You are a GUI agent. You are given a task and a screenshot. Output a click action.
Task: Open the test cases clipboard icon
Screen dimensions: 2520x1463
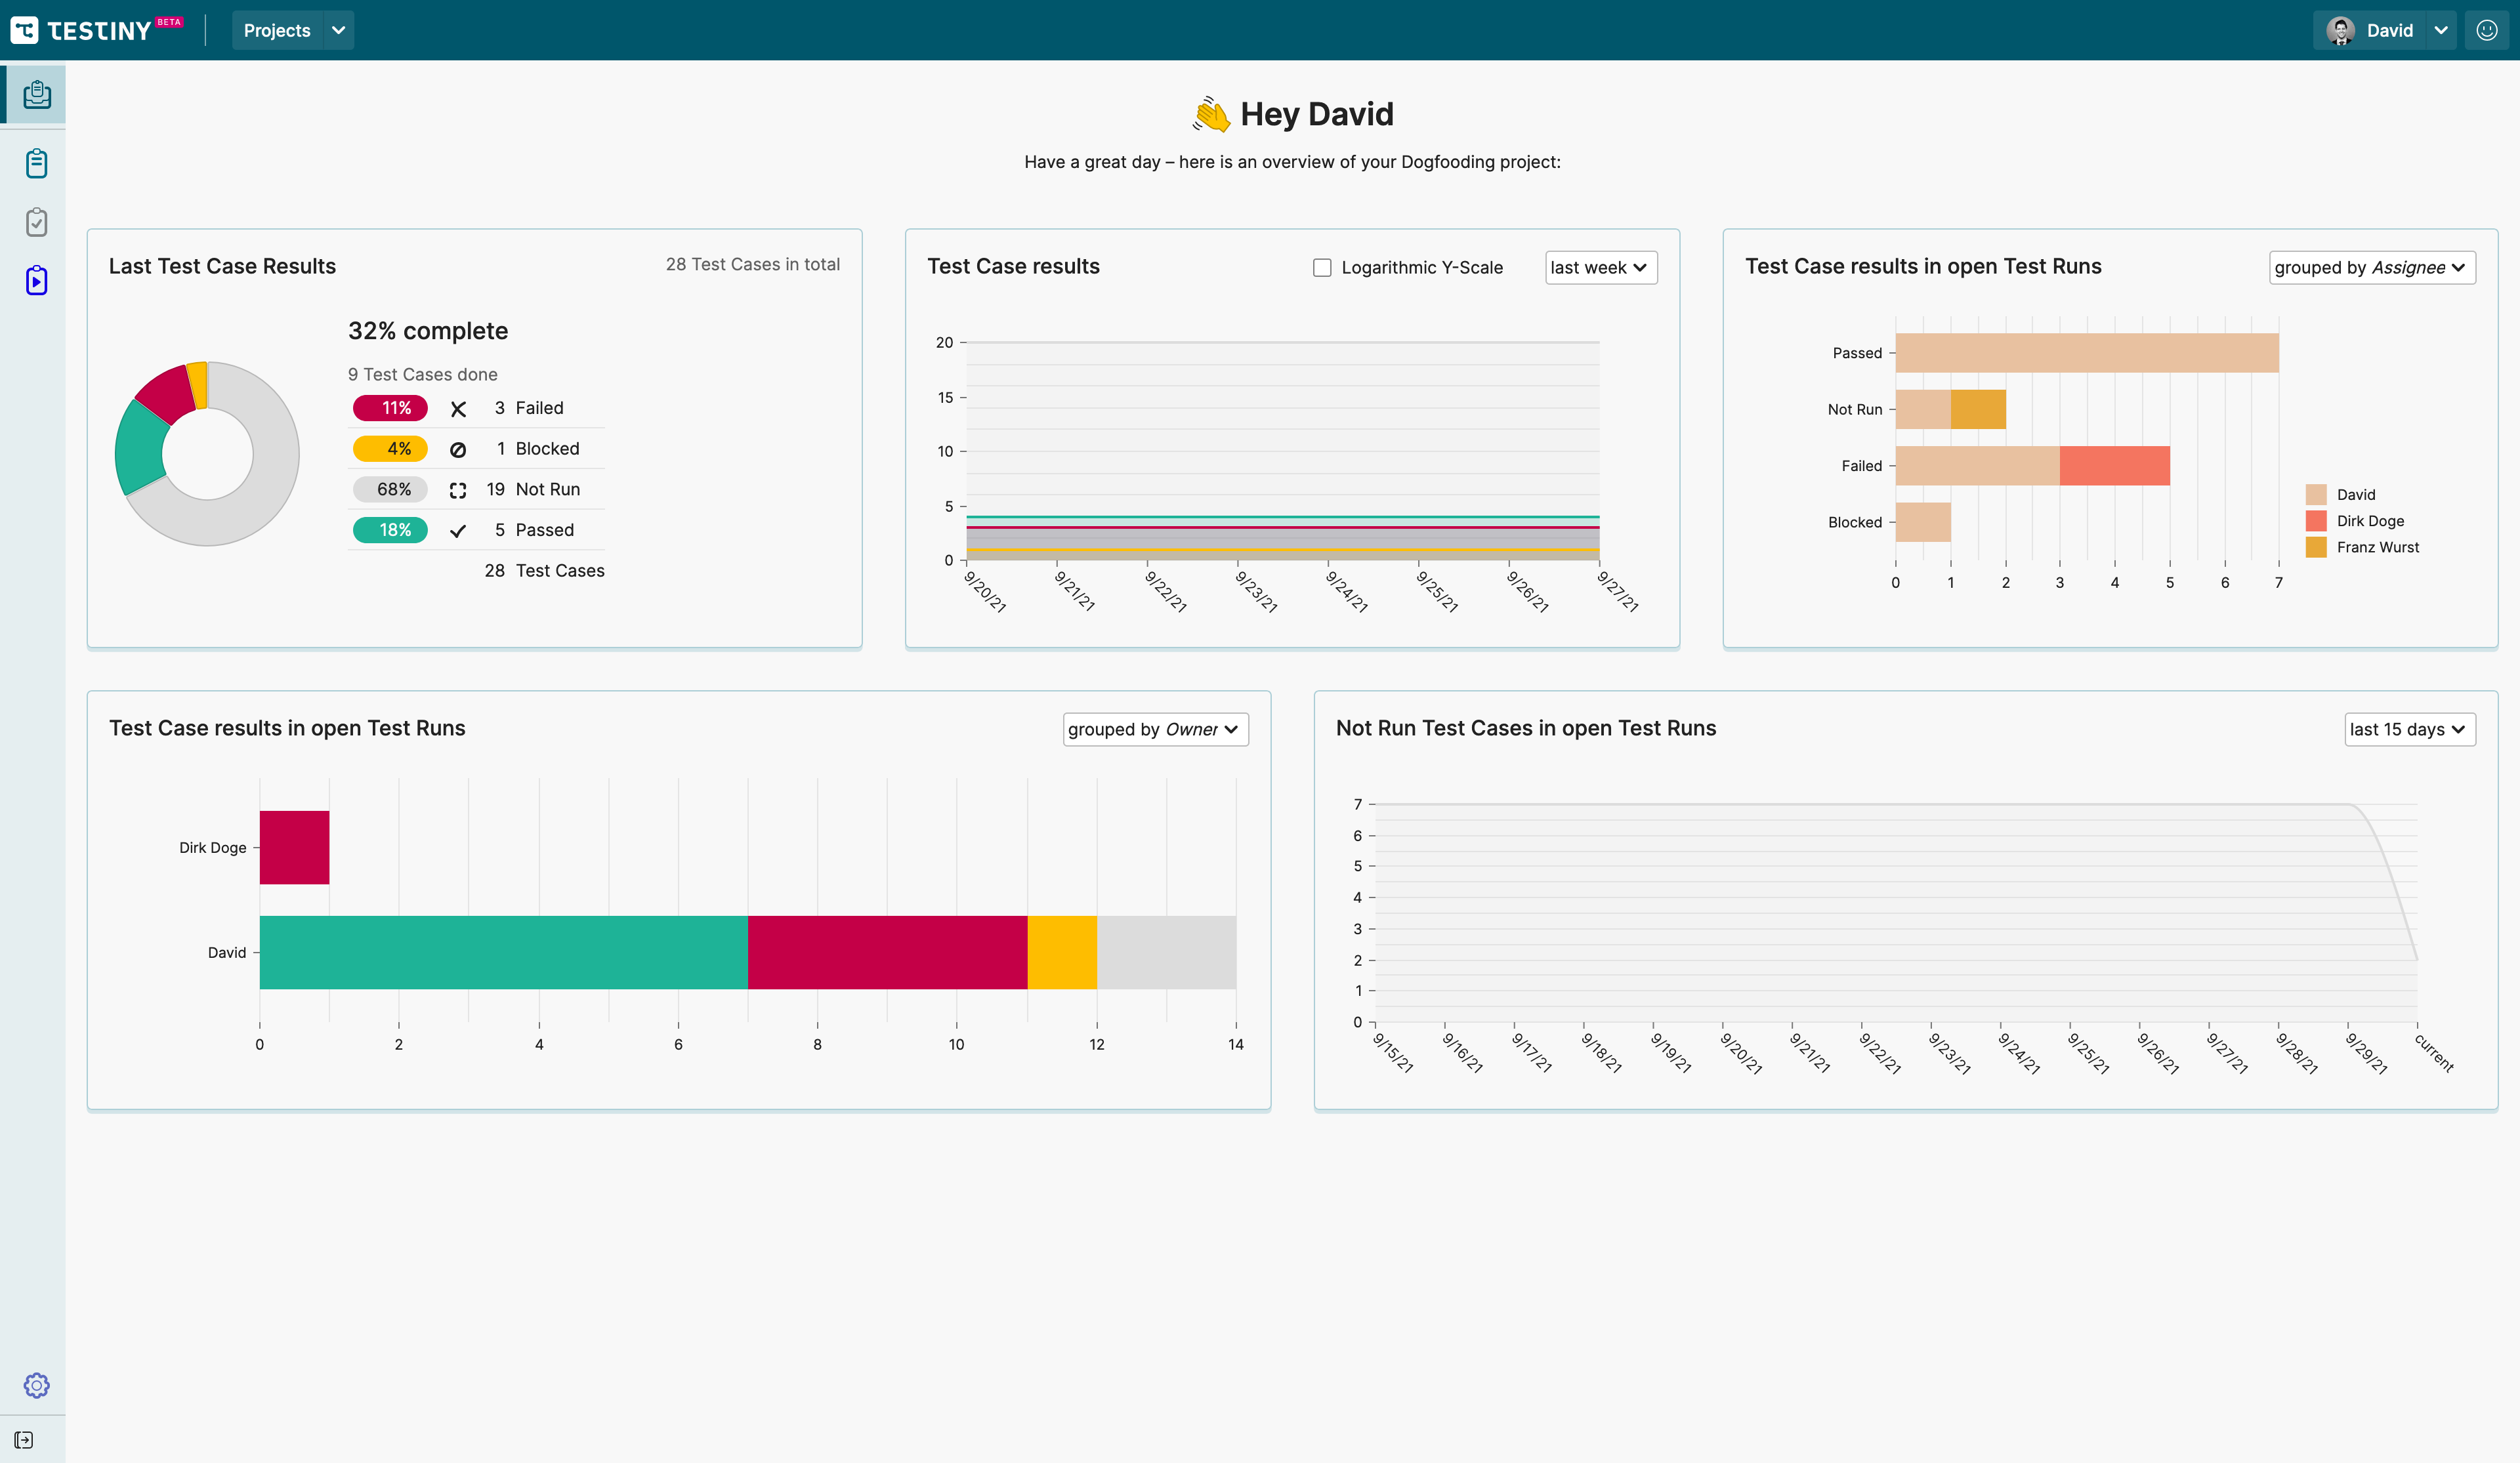[37, 163]
